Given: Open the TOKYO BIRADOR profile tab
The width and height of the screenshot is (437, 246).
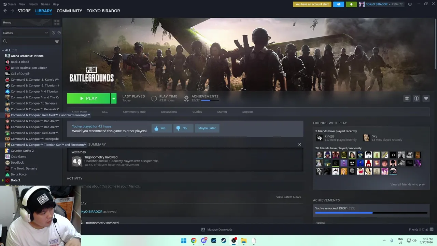Looking at the screenshot, I should (103, 11).
